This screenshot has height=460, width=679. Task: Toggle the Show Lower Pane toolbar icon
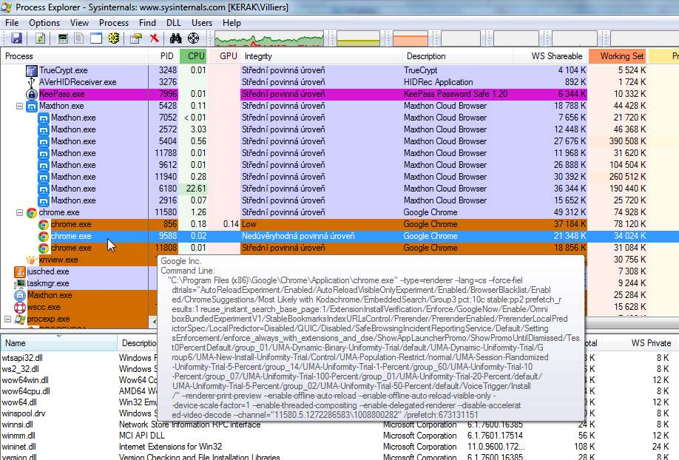(96, 38)
